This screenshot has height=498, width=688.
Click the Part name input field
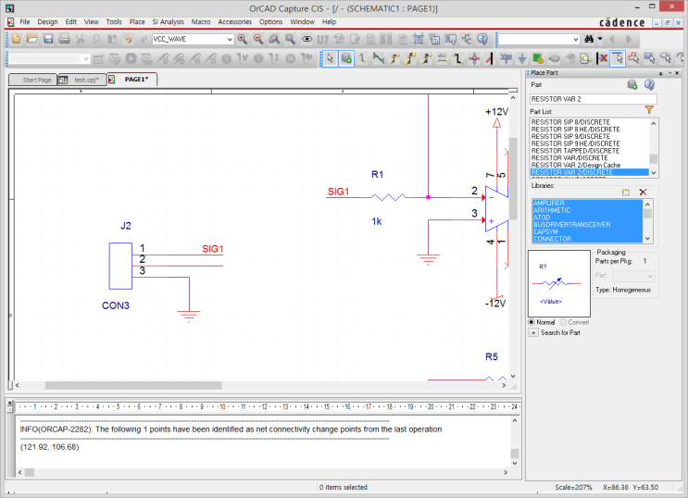594,99
